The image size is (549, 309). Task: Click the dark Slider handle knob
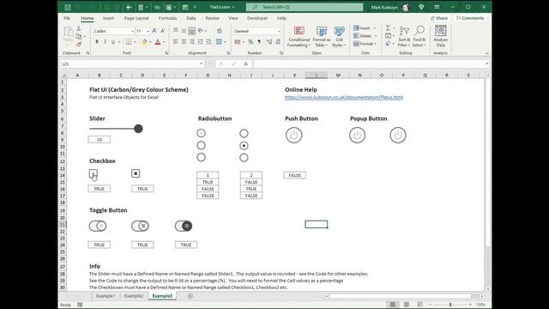click(x=138, y=129)
